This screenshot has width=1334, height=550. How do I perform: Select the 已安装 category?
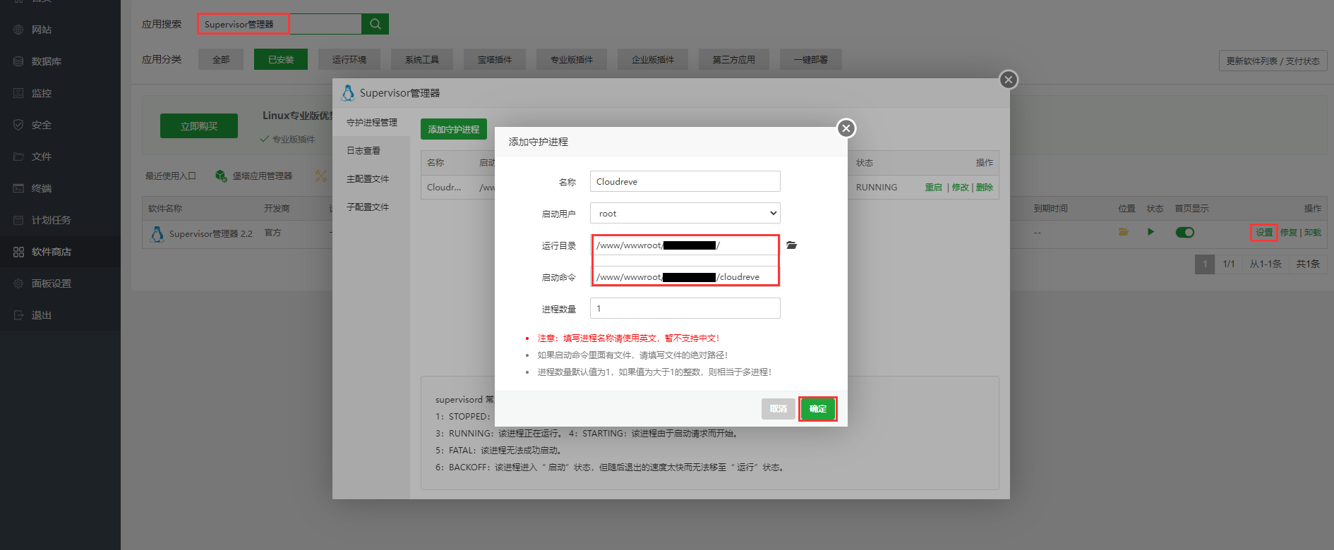click(x=281, y=59)
